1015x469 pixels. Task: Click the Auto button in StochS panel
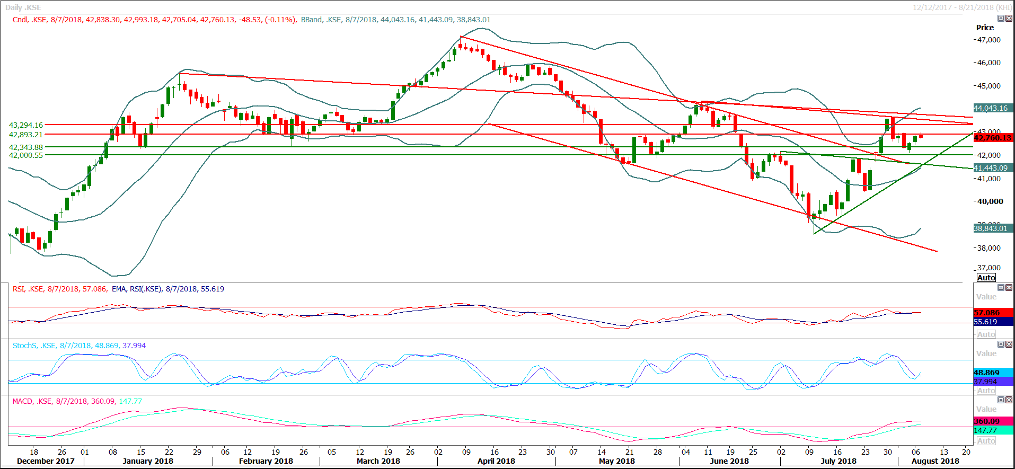pos(986,391)
